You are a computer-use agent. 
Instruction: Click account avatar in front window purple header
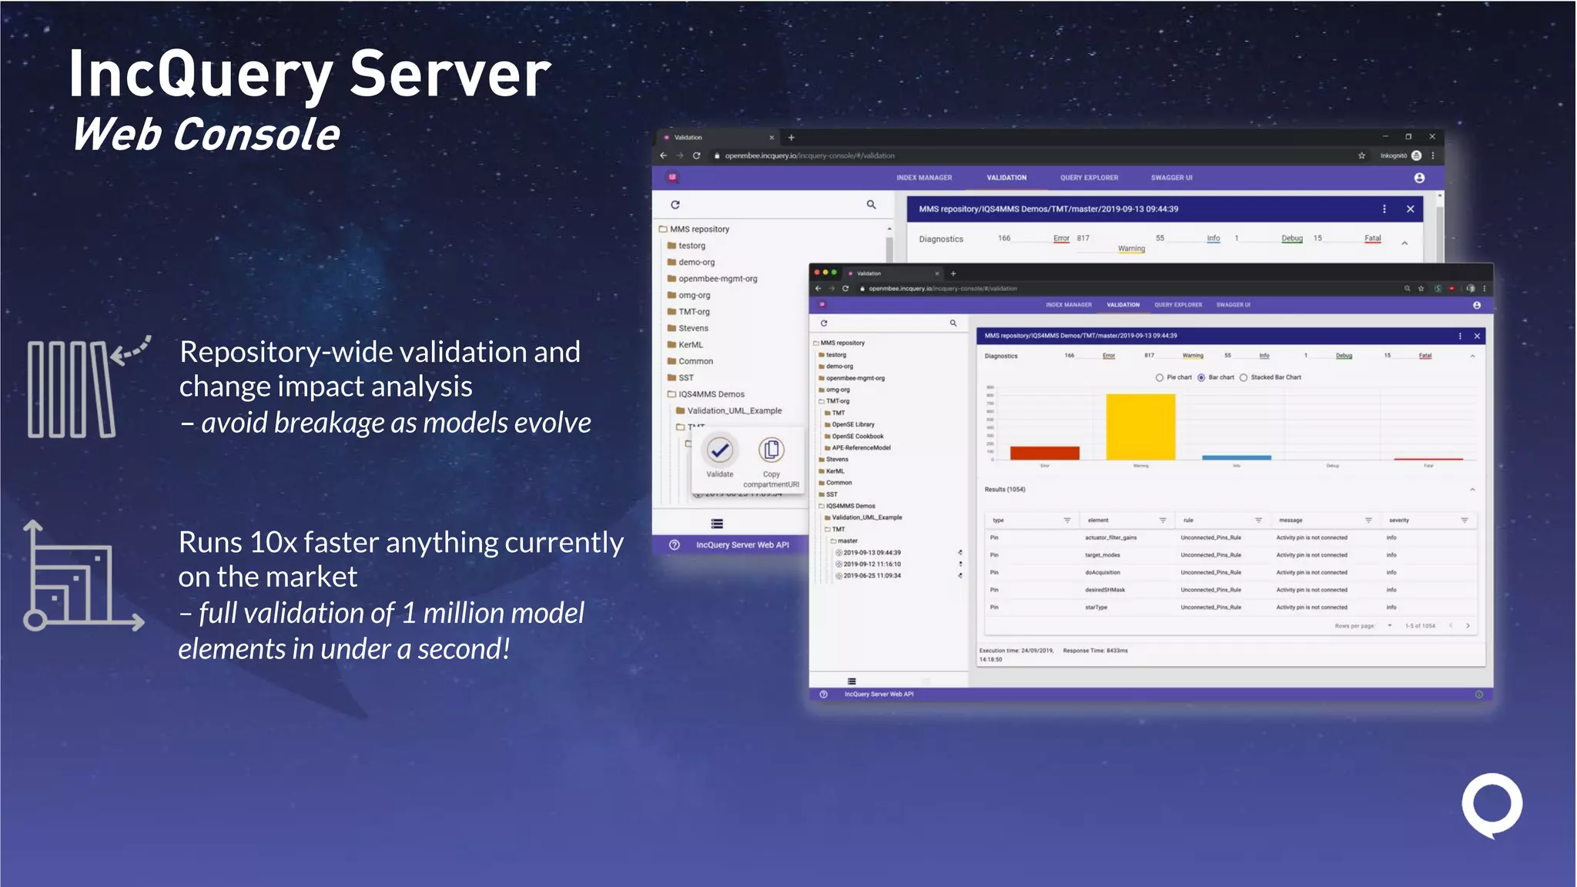click(x=1476, y=305)
